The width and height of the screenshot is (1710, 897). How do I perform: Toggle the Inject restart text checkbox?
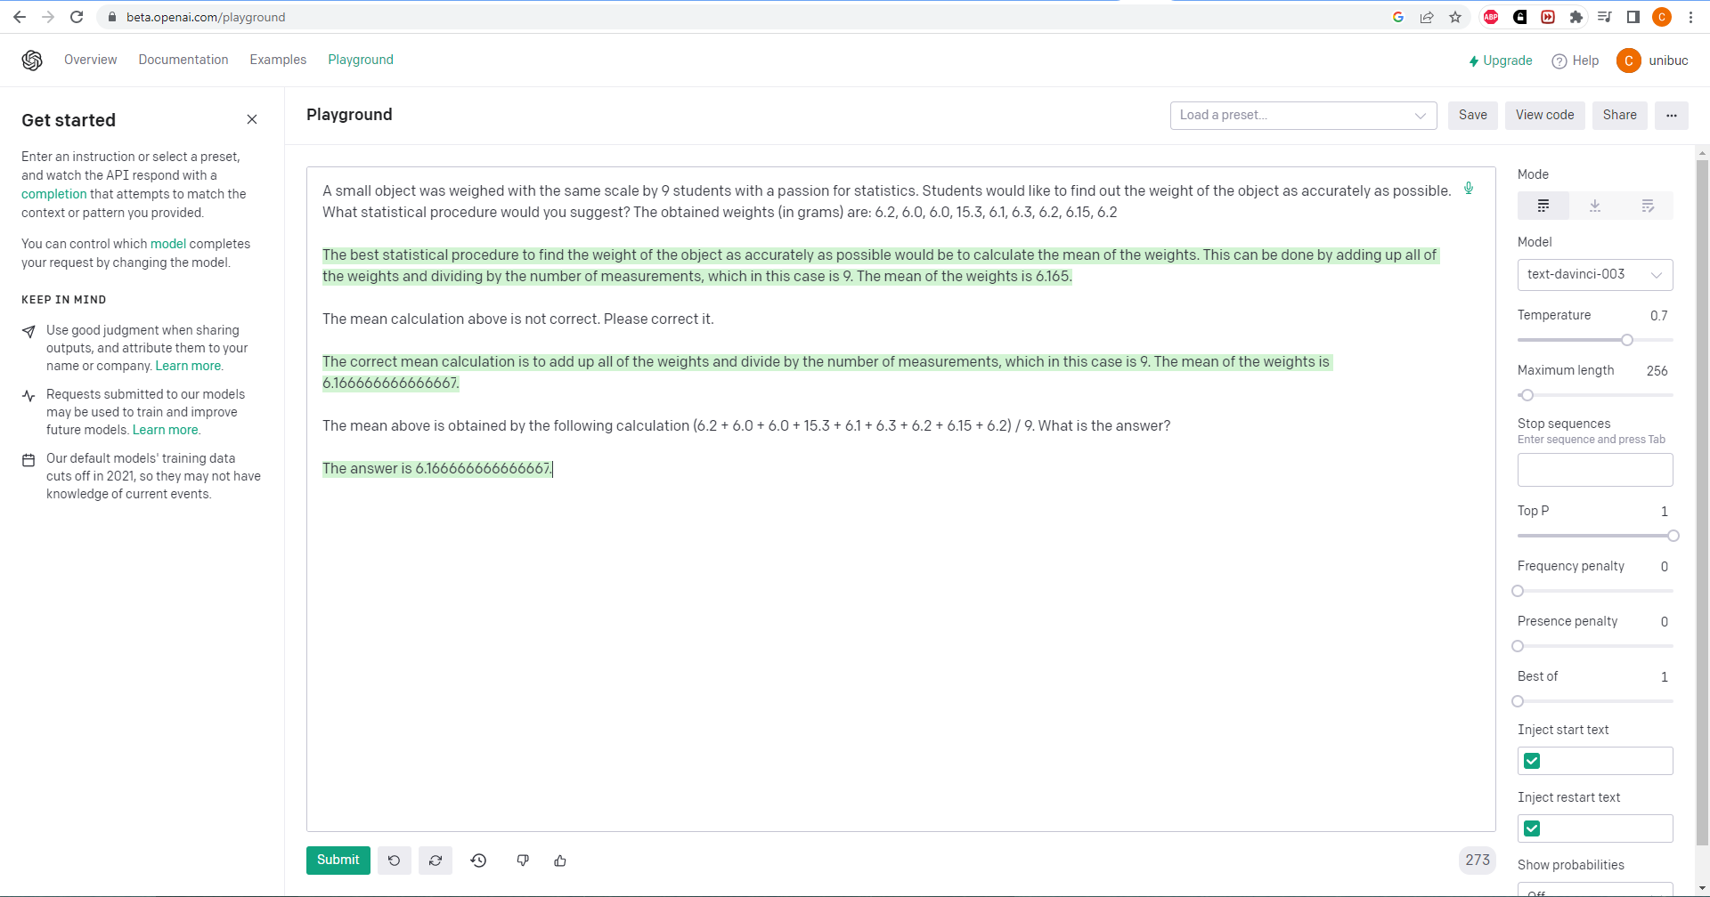click(x=1532, y=828)
